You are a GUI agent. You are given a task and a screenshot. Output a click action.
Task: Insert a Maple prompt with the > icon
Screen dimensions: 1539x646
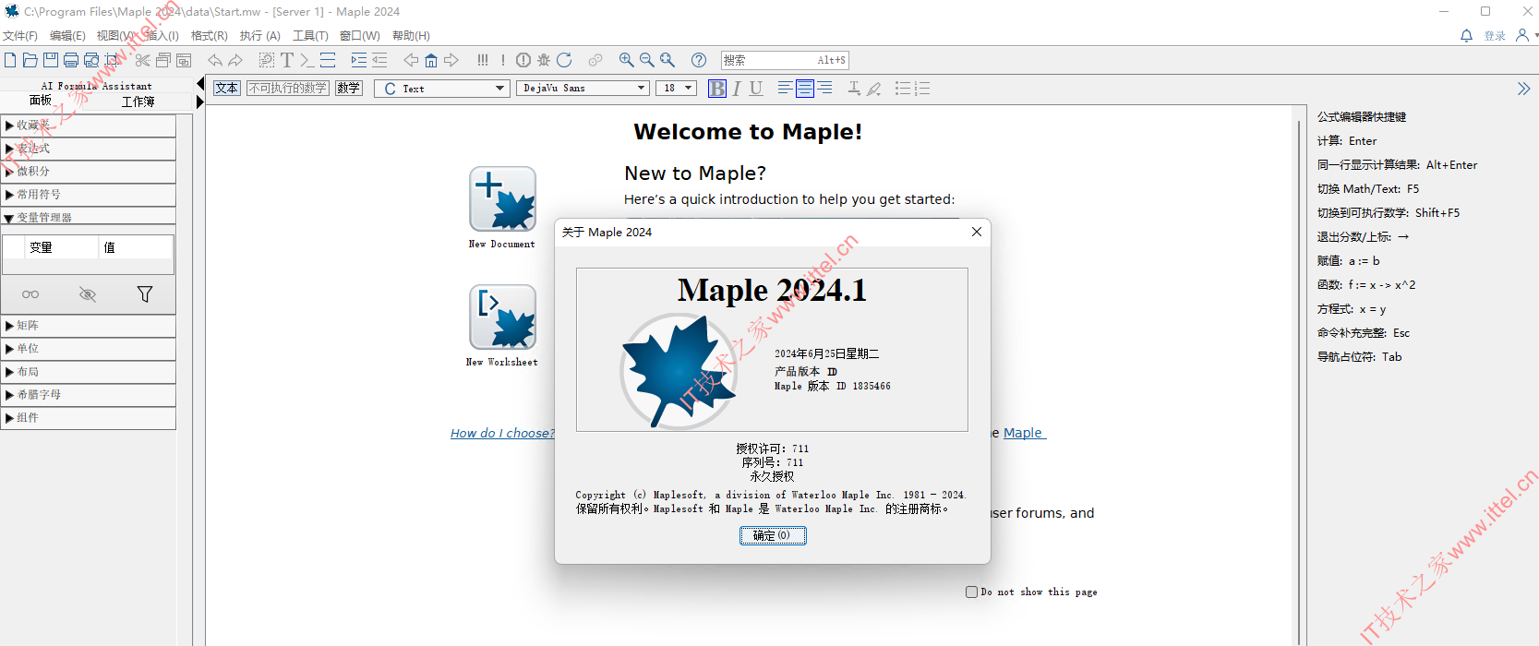click(x=306, y=60)
